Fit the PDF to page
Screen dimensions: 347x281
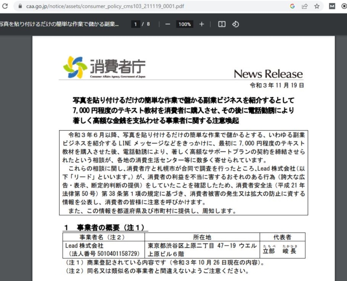(222, 24)
